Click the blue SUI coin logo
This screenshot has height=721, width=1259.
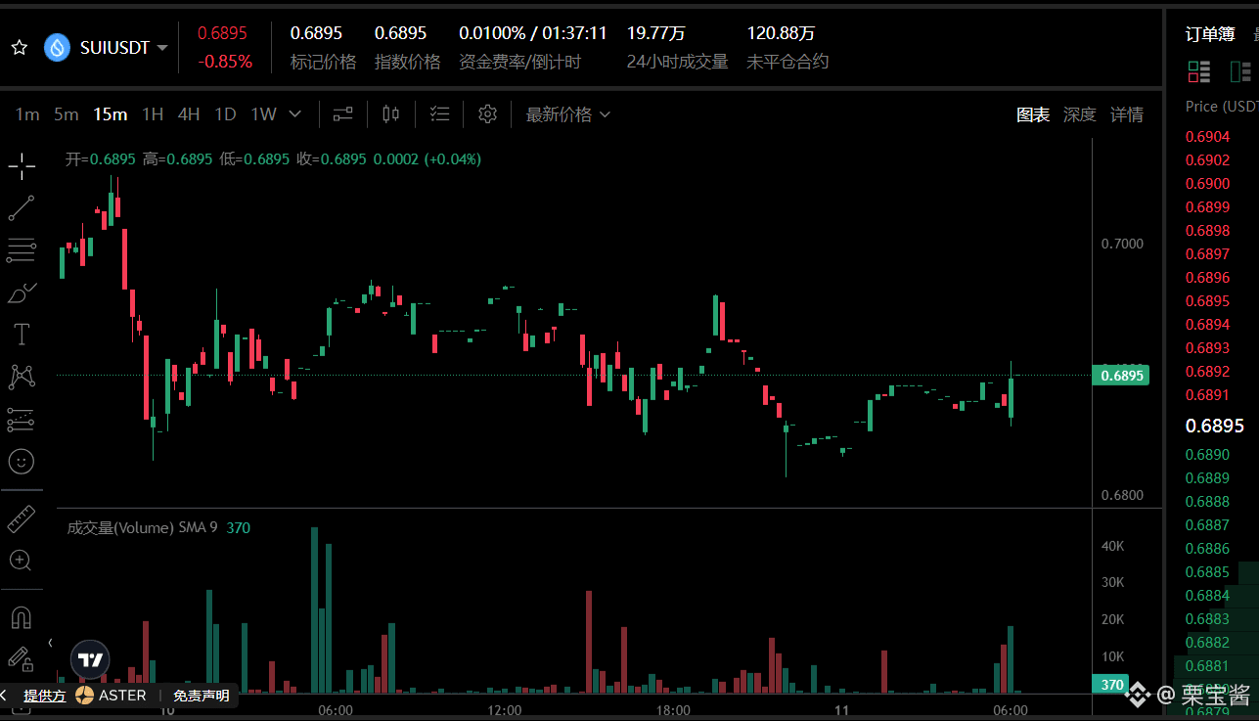pyautogui.click(x=58, y=47)
